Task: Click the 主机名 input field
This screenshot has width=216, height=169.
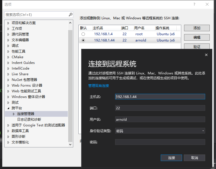Action: coord(160,97)
